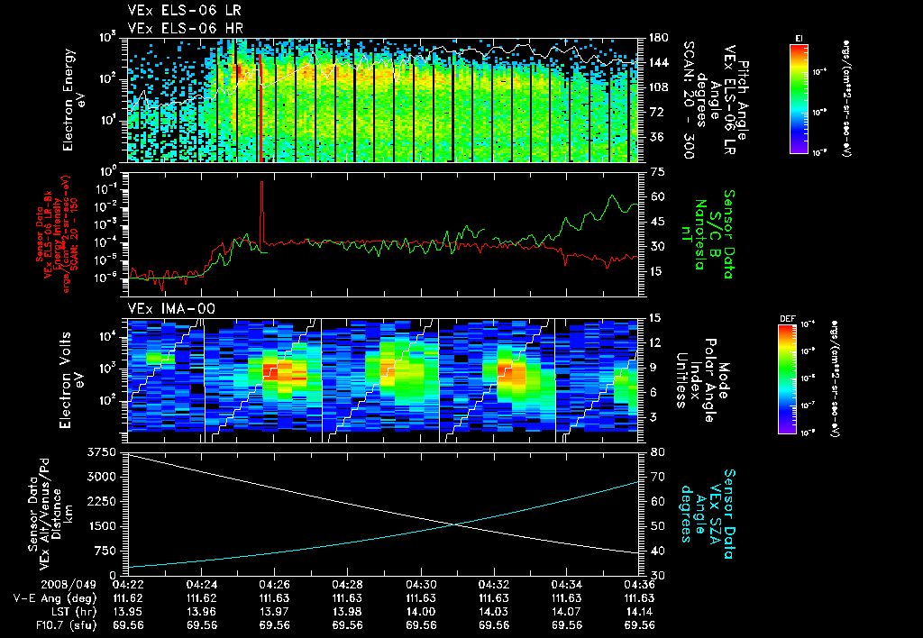This screenshot has width=923, height=638.
Task: Click the 180 pitch angle tick
Action: [658, 38]
